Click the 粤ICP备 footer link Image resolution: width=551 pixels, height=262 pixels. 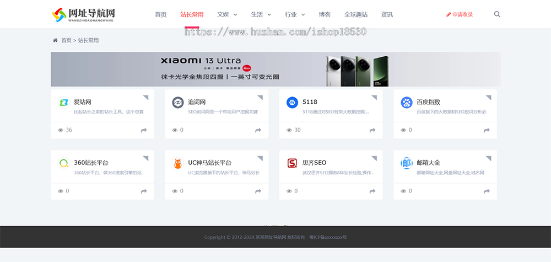click(x=328, y=237)
